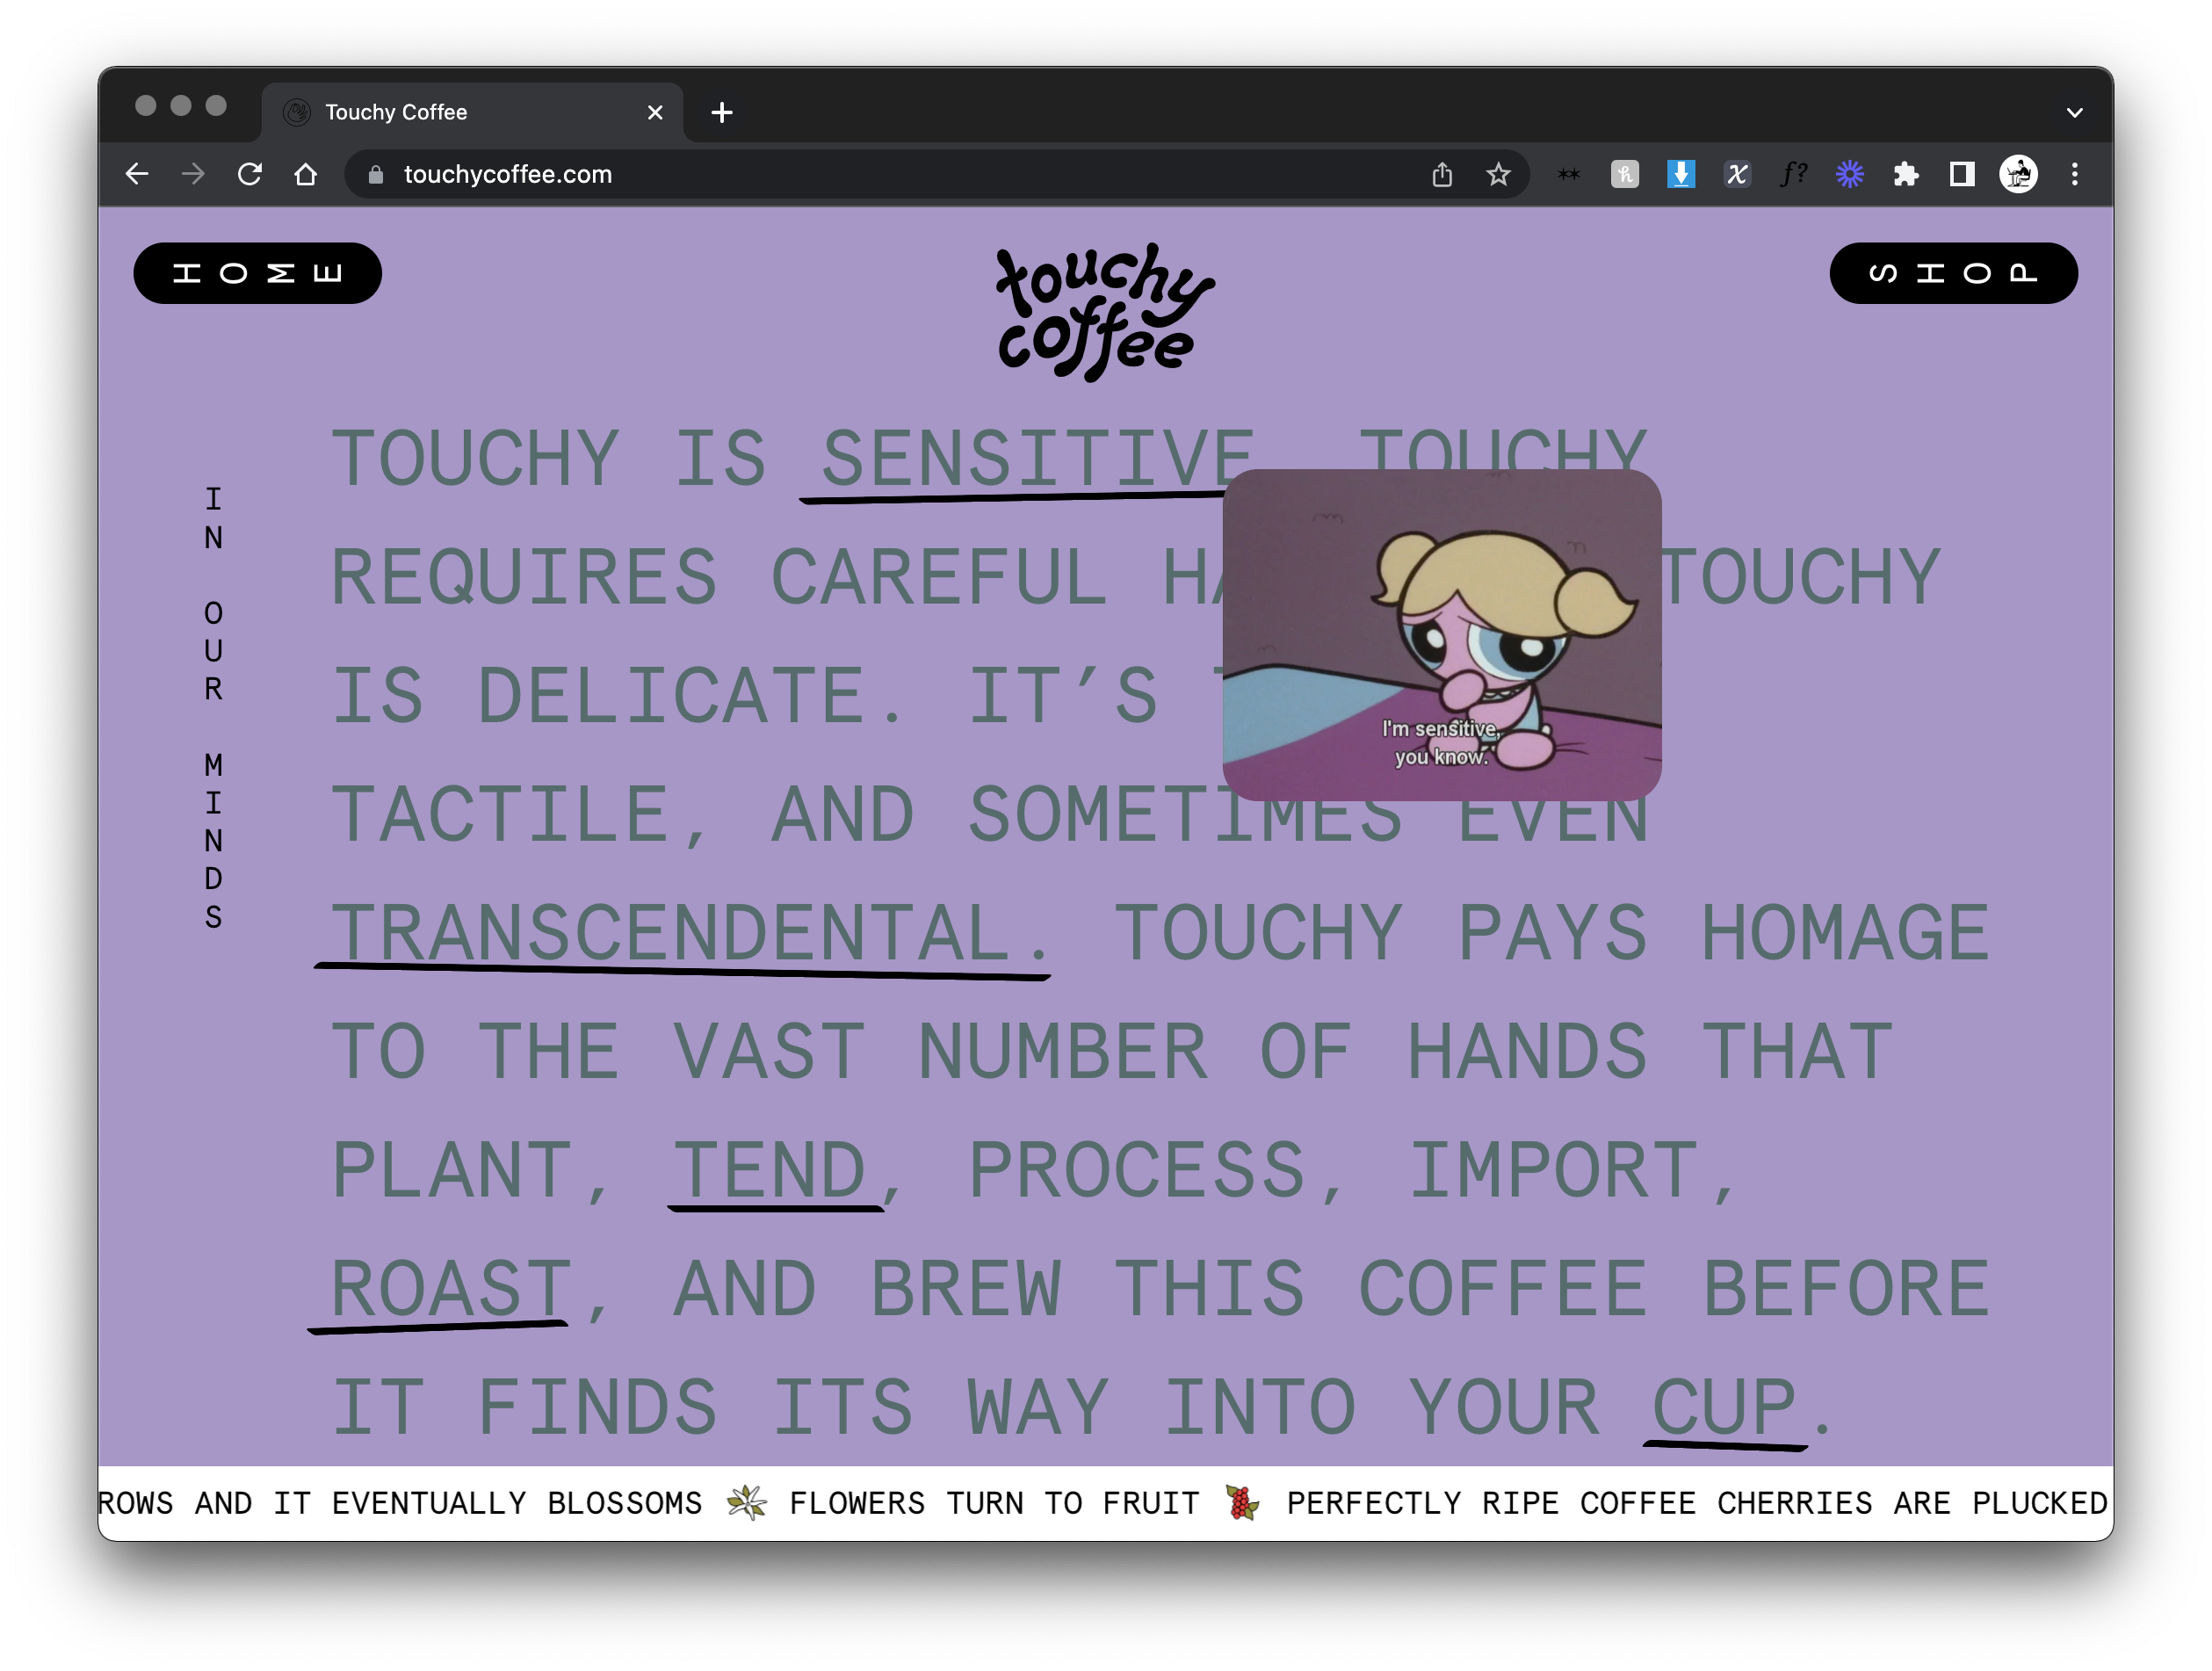Image resolution: width=2212 pixels, height=1671 pixels.
Task: Click the touchy coffee logo
Action: [1104, 311]
